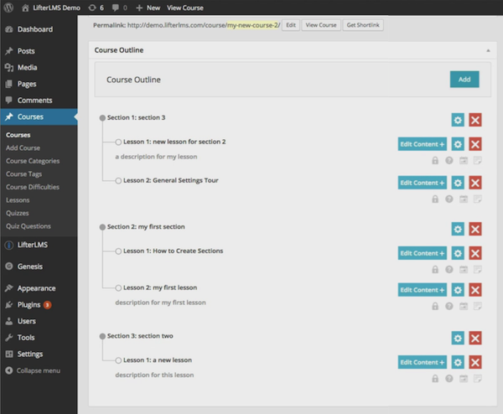503x414 pixels.
Task: Click Edit Content for 'new lesson for section 2'
Action: coord(423,144)
